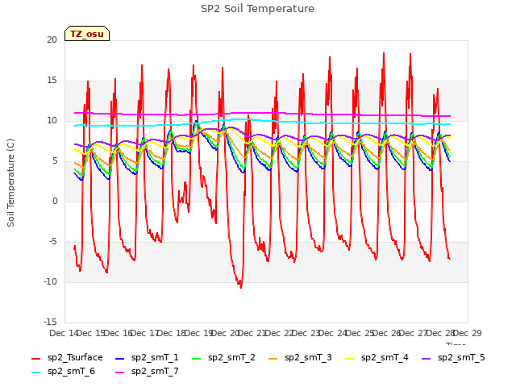Viewport: 516px width, 387px height.
Task: Click the blue sp2_smT_1 legend swatch
Action: click(x=120, y=358)
